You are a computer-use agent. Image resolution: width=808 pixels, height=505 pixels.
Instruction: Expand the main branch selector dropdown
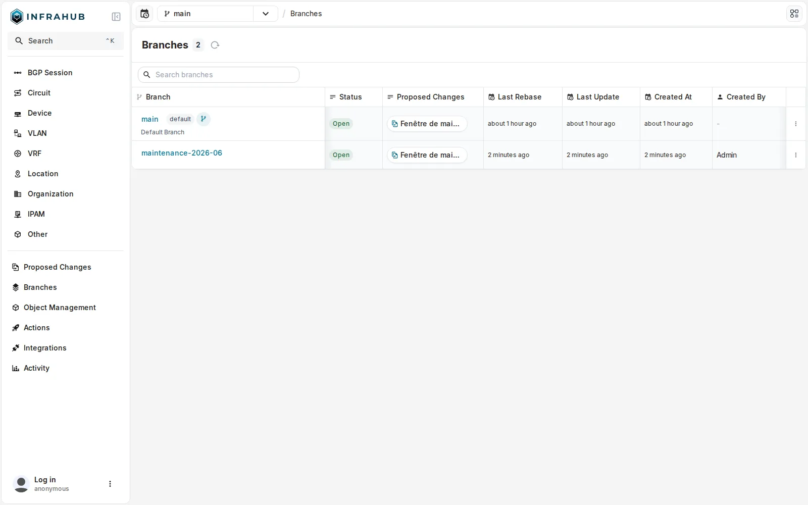[x=266, y=14]
